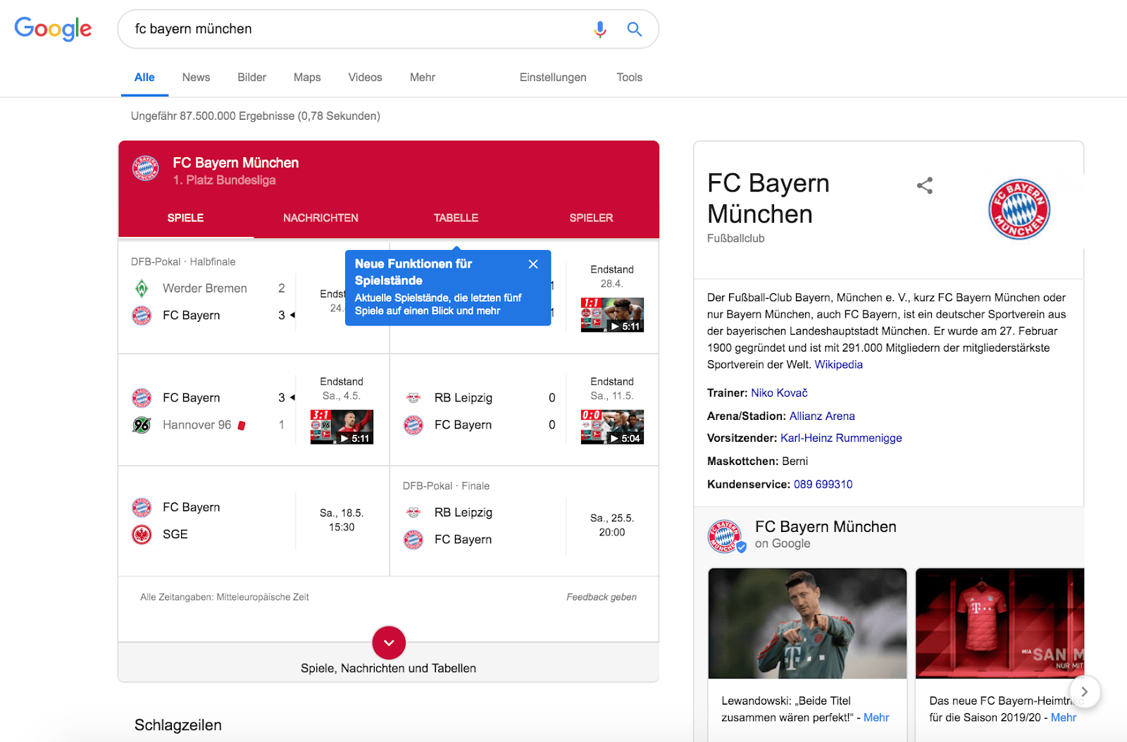Open new Heimtrikot jersey post image
This screenshot has height=742, width=1127.
pyautogui.click(x=1000, y=624)
